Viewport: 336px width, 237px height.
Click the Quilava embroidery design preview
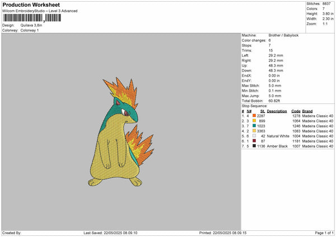click(120, 132)
